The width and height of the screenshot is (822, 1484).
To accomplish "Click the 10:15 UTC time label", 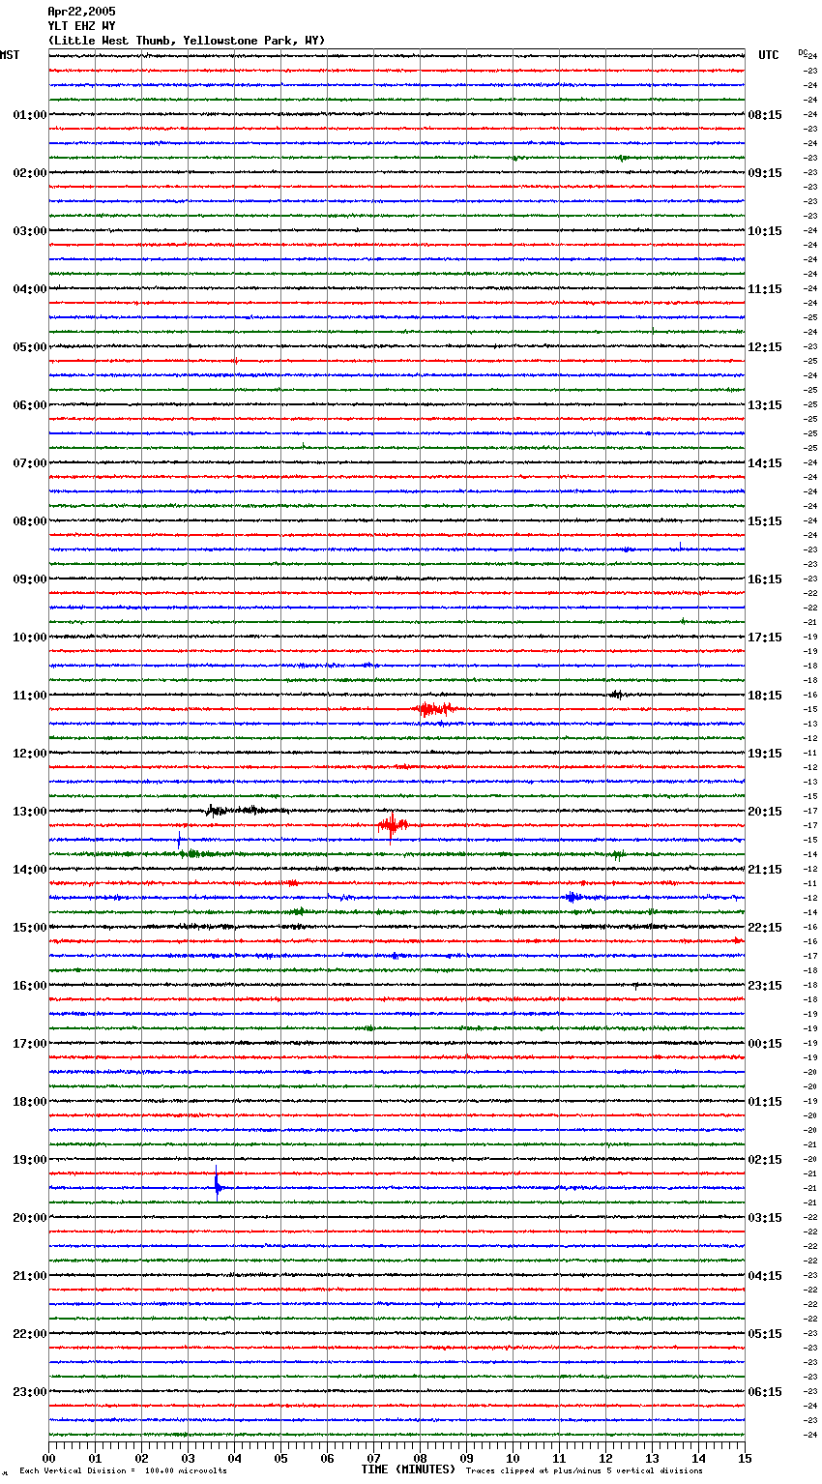I will point(765,231).
